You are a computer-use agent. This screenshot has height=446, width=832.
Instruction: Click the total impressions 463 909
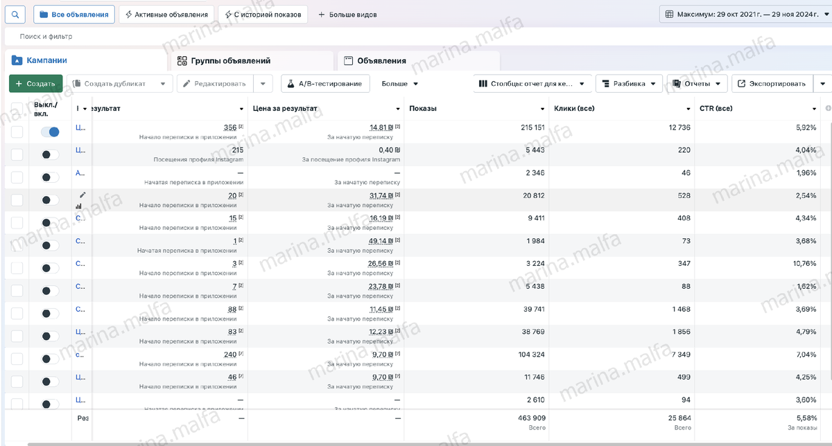click(530, 418)
